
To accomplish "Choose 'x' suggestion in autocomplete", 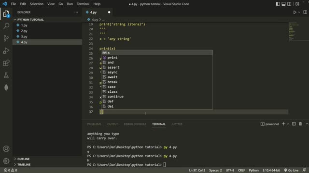I will pyautogui.click(x=157, y=52).
